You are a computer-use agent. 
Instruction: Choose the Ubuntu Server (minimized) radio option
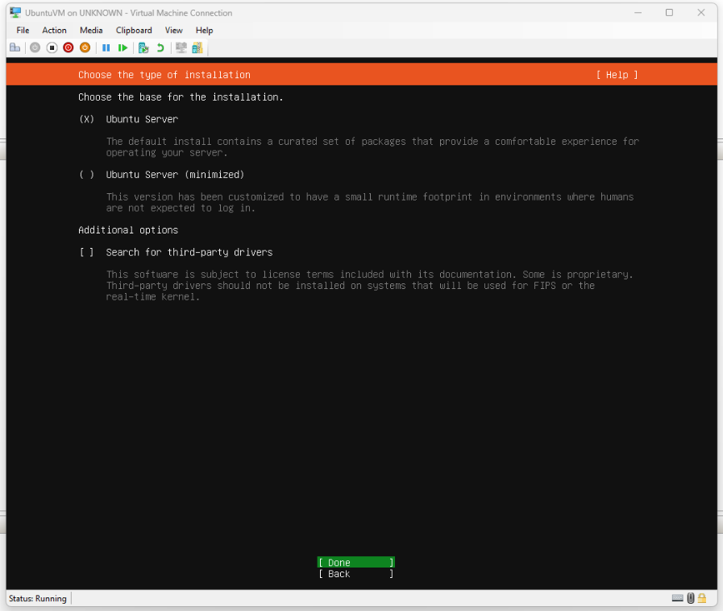(86, 175)
